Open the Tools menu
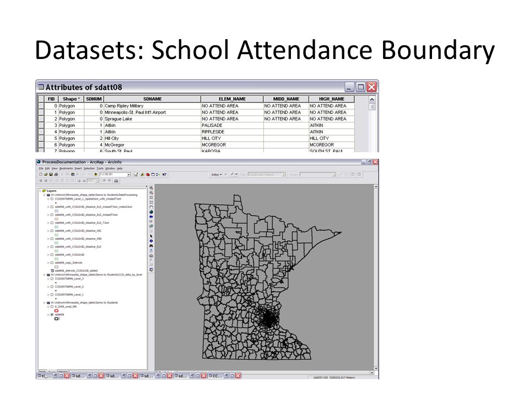The width and height of the screenshot is (529, 397). pos(100,168)
